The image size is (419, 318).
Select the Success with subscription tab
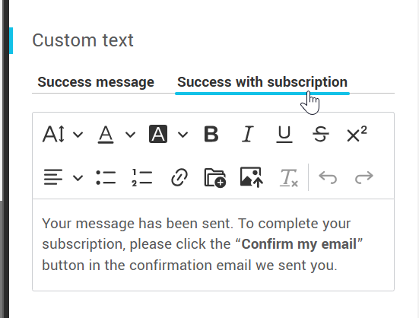coord(262,82)
